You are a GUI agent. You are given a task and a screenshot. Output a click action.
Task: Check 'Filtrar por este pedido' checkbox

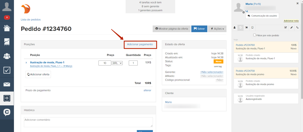coord(255,35)
